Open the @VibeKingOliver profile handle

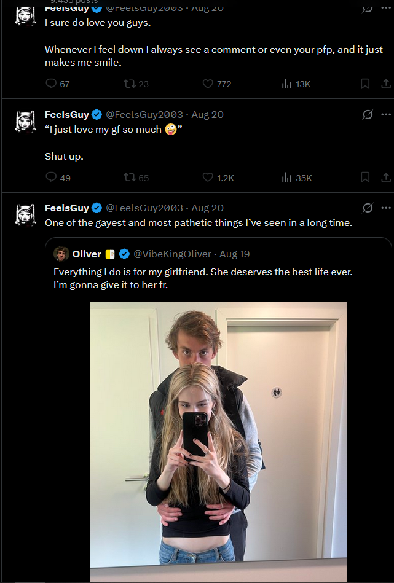[x=172, y=254]
